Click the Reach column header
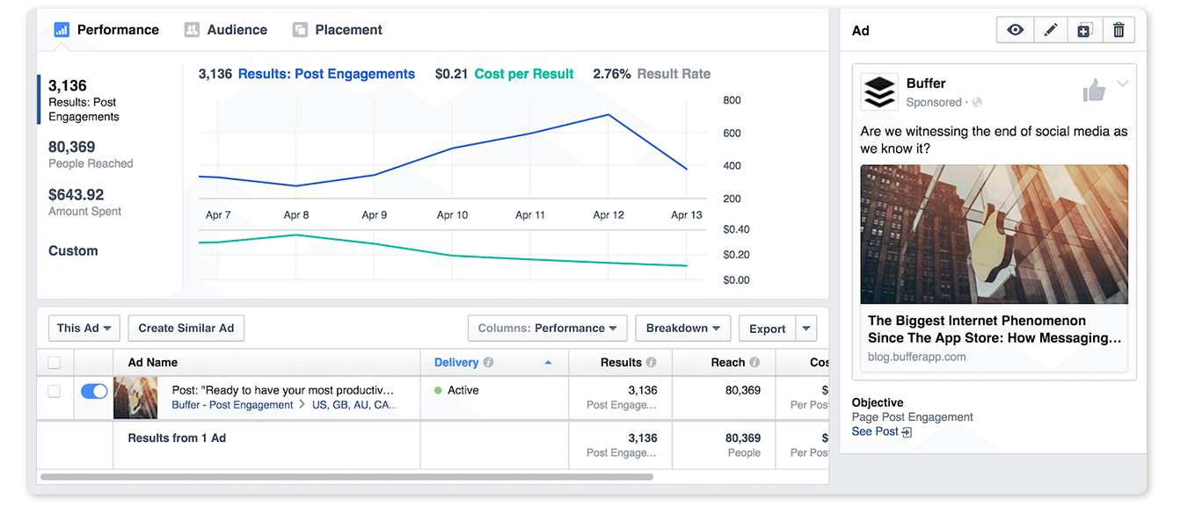Image resolution: width=1188 pixels, height=528 pixels. 728,363
